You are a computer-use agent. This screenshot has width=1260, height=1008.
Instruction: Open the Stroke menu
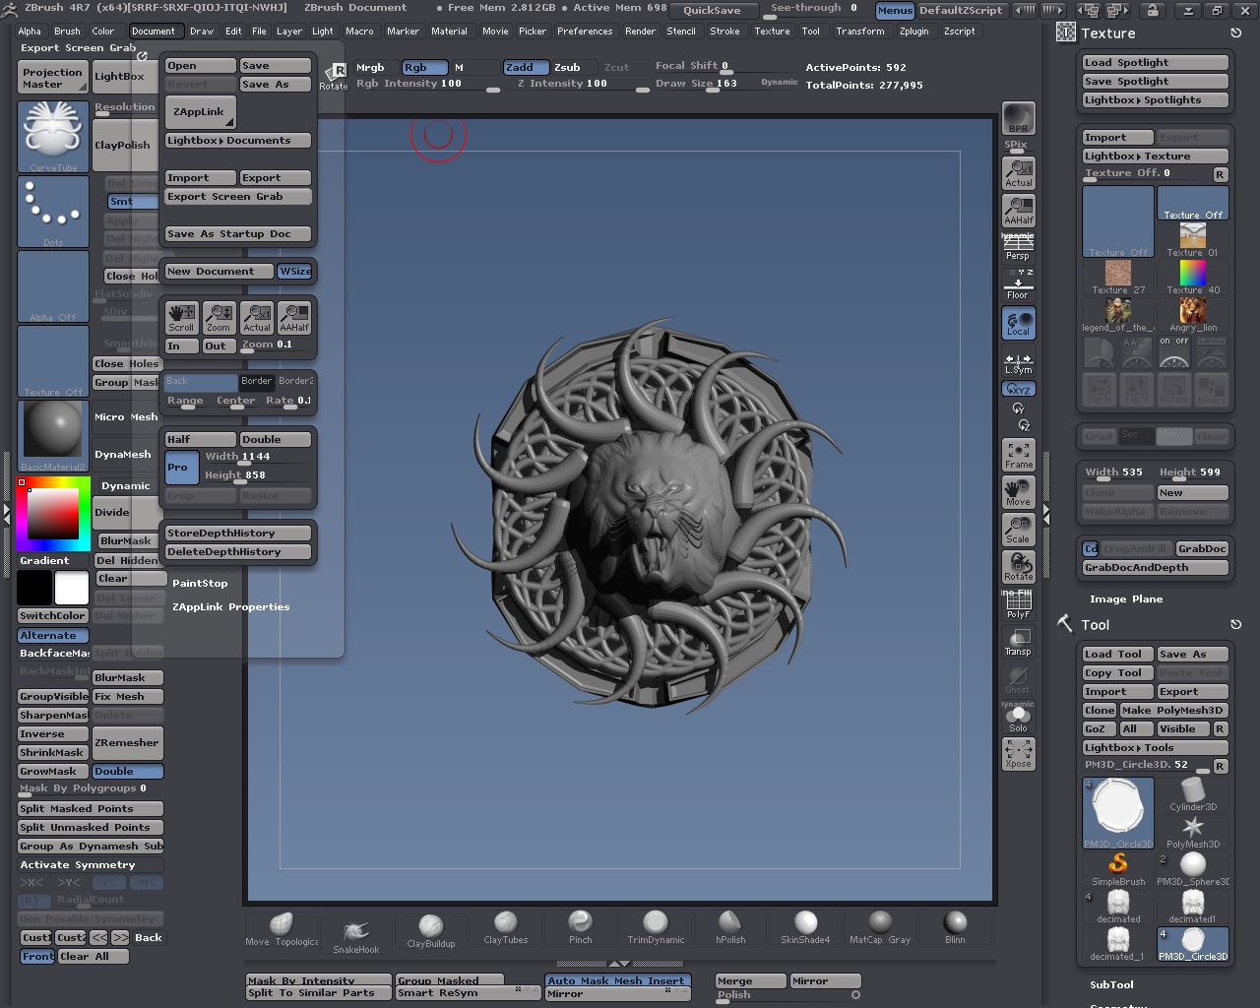click(724, 31)
